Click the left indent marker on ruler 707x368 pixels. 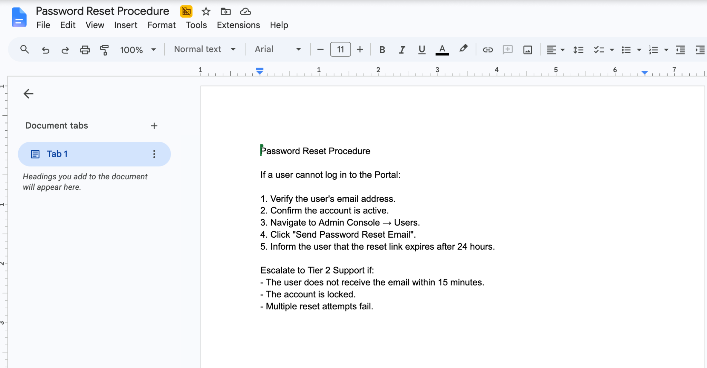click(x=260, y=71)
